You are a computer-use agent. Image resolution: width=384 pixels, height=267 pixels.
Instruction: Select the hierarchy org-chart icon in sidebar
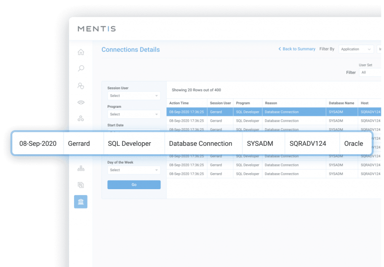[80, 169]
